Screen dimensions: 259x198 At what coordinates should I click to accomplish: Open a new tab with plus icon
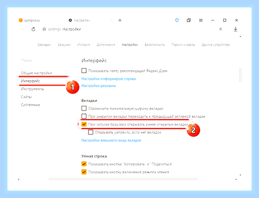pos(120,20)
